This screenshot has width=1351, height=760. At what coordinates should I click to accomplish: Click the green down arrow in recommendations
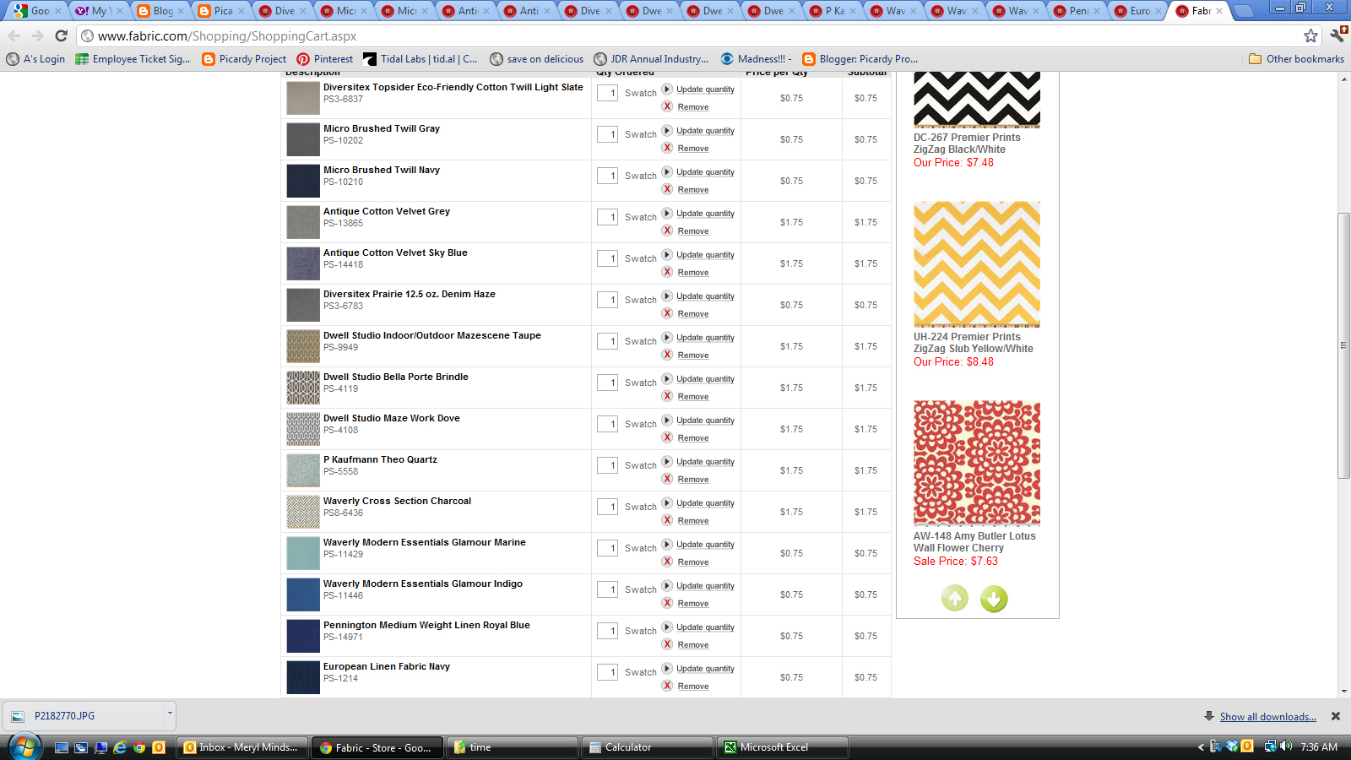tap(994, 599)
